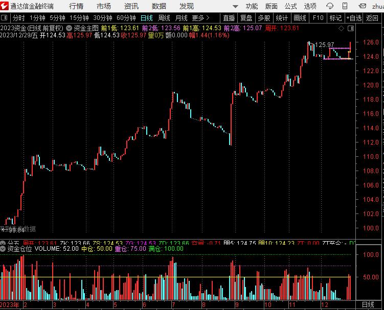
Task: Switch to 周线 weekly period
Action: tap(164, 18)
